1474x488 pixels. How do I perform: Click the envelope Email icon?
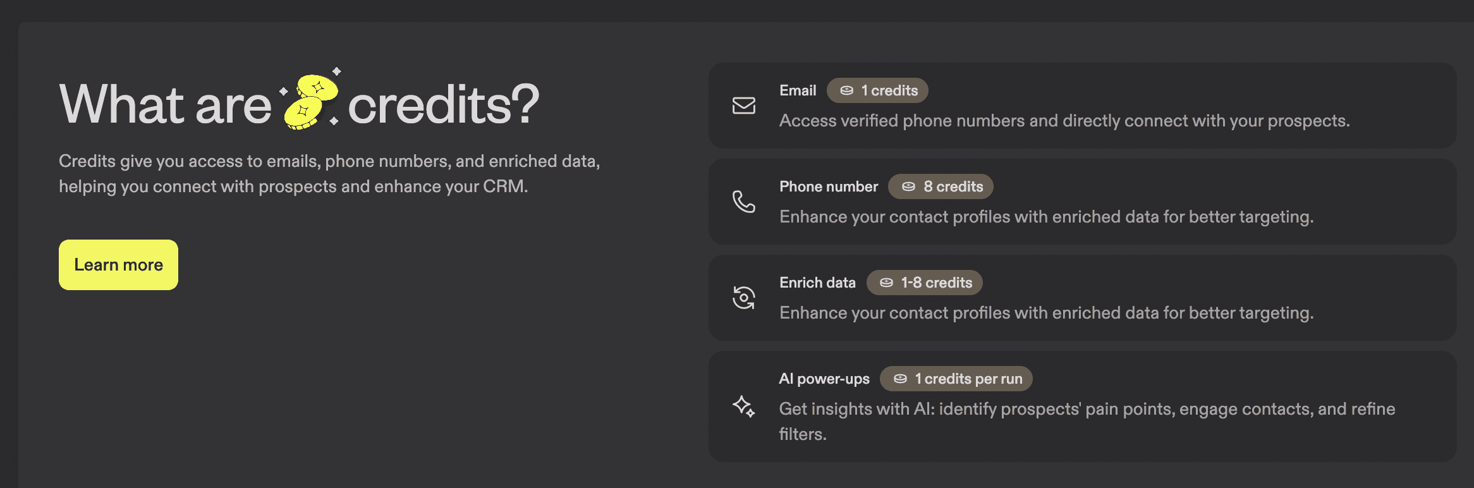tap(744, 106)
